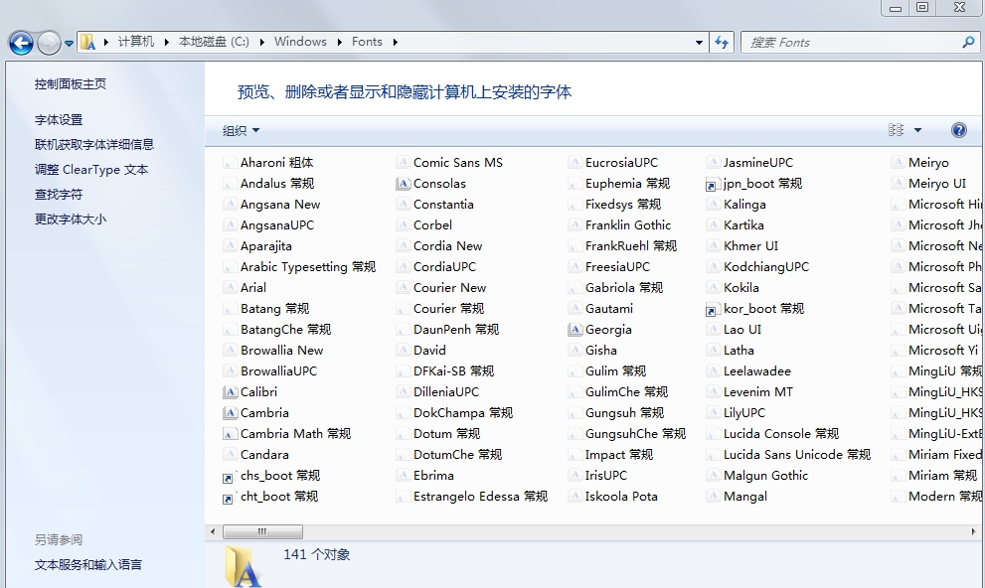Open 控制面板主页 link

[x=71, y=84]
